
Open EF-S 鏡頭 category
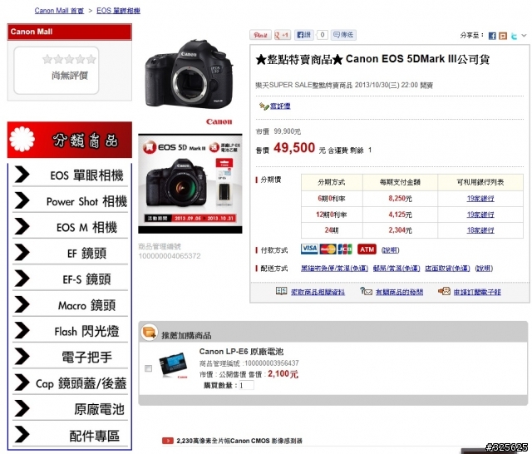70,279
